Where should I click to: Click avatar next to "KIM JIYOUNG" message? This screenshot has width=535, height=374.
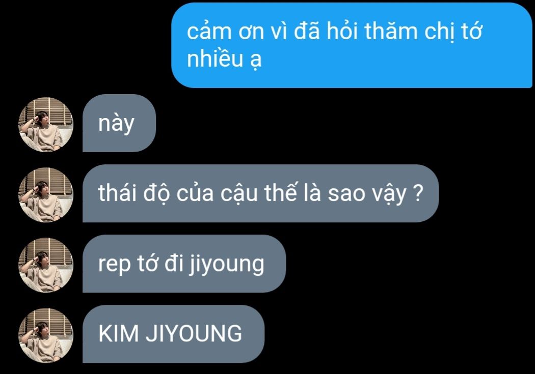[x=46, y=335]
